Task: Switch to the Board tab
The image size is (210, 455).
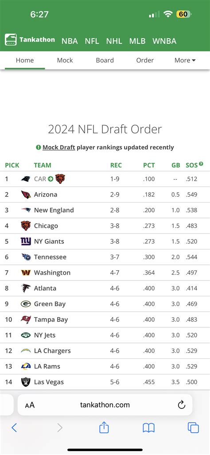Action: [x=105, y=60]
